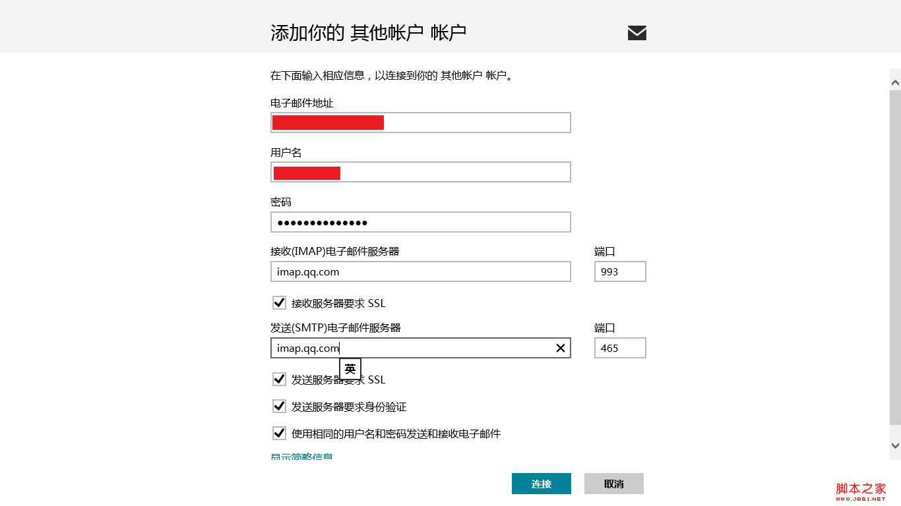Click the 英 input method indicator
This screenshot has height=506, width=901.
350,369
